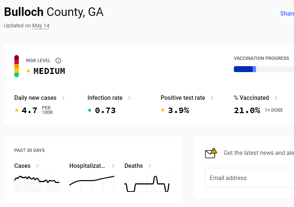Screen dimensions: 294x207
Task: Select the Daily new cases 4.7 value
Action: point(30,110)
